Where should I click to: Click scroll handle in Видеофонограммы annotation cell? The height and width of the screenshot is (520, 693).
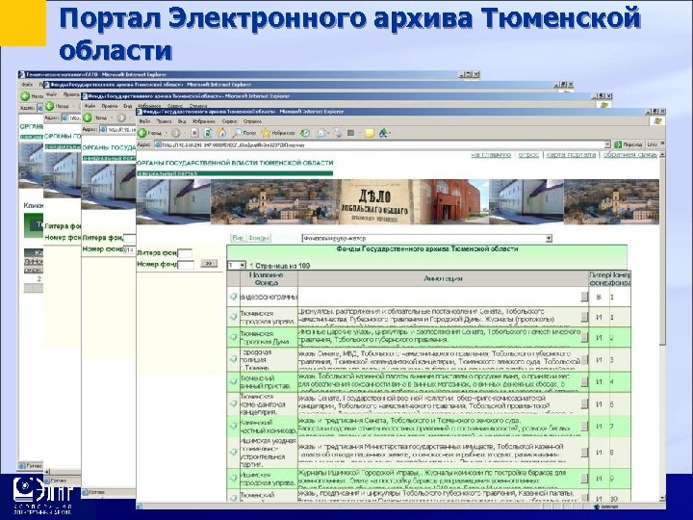(584, 297)
